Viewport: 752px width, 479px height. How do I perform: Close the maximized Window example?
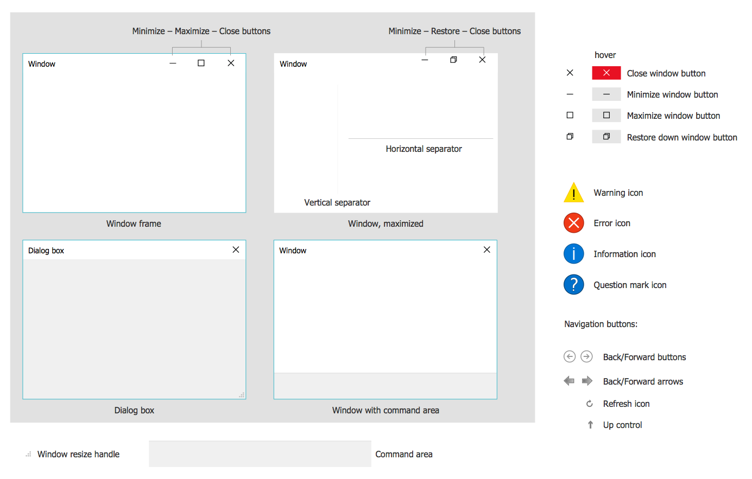pos(482,60)
